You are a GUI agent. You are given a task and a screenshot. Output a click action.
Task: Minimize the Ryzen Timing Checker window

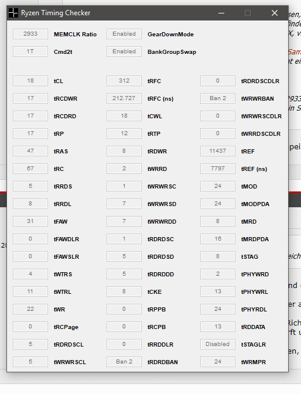(221, 13)
